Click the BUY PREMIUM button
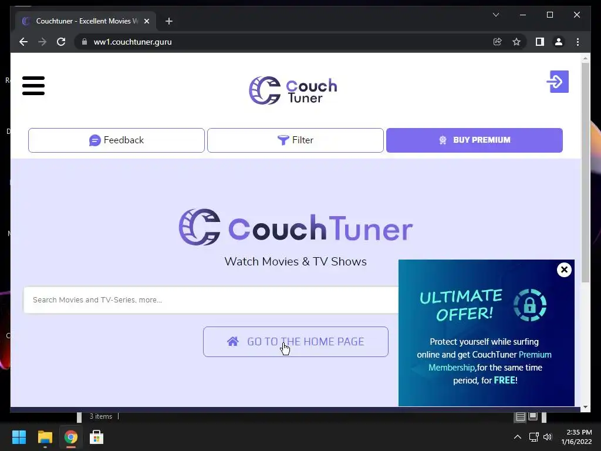601x451 pixels. pyautogui.click(x=474, y=140)
